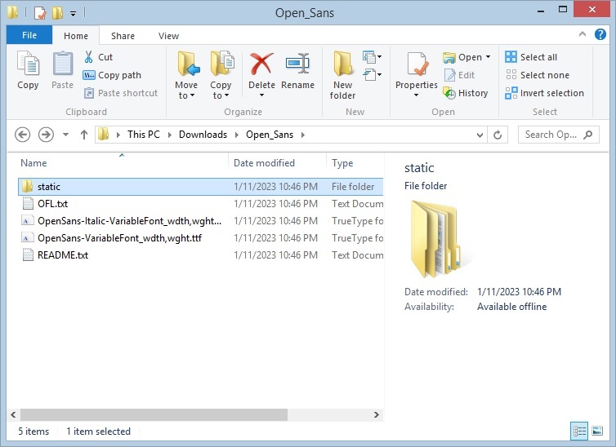The width and height of the screenshot is (616, 447).
Task: Select the static folder
Action: 200,187
